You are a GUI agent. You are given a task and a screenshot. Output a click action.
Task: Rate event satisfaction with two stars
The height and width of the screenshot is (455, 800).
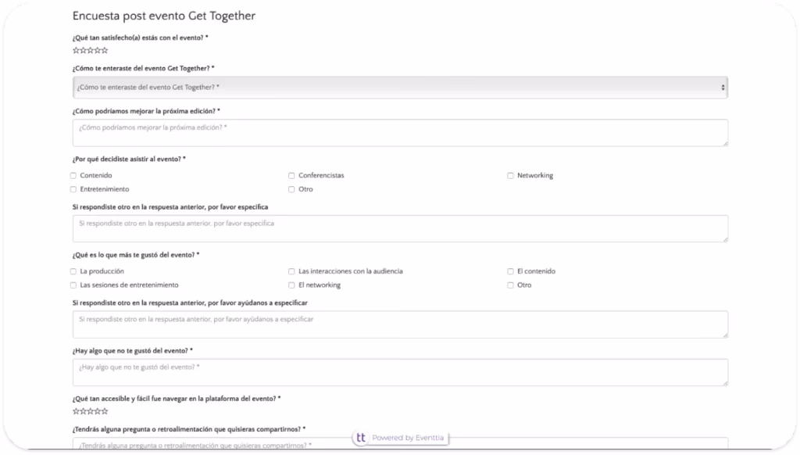click(83, 51)
